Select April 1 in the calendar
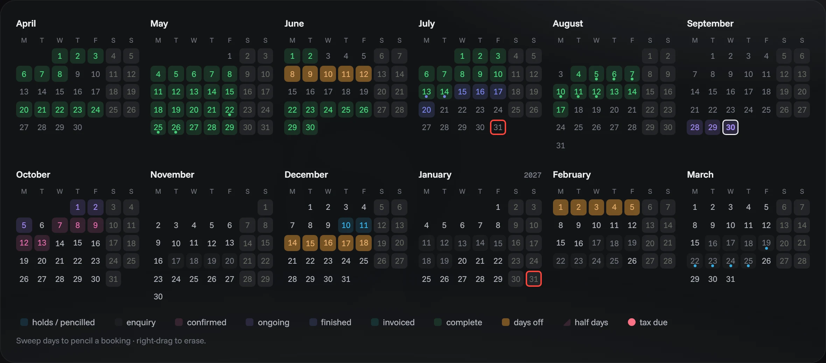826x363 pixels. tap(60, 56)
